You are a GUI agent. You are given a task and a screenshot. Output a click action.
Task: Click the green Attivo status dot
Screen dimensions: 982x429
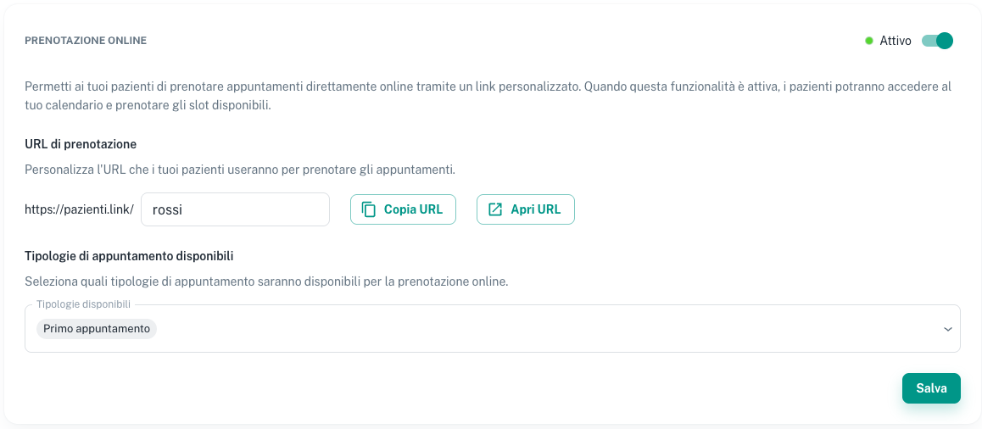tap(868, 41)
